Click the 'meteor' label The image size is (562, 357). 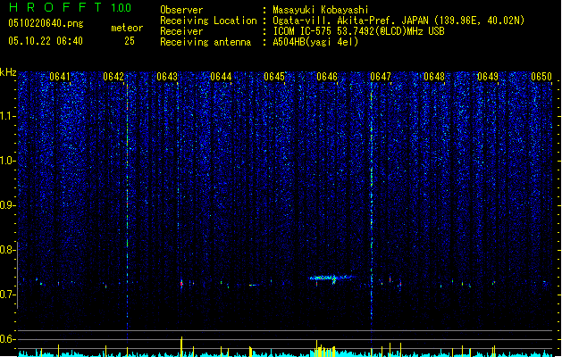click(127, 28)
